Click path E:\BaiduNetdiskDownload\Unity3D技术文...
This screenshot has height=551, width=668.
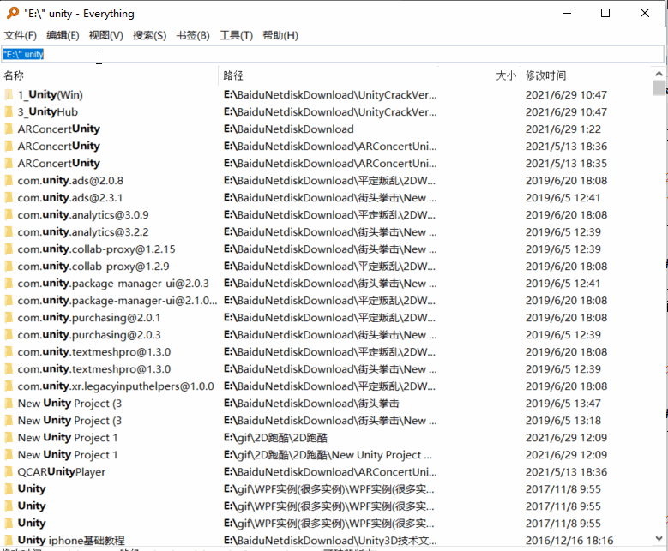pos(330,541)
